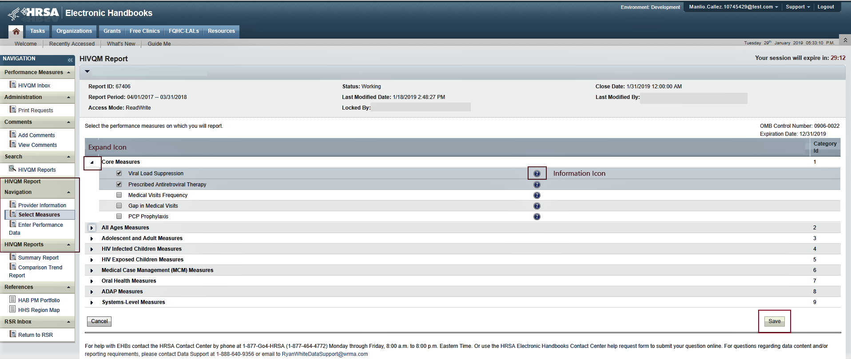The width and height of the screenshot is (851, 359).
Task: Email RyanWhiteDataSupport@wrma.com link
Action: pyautogui.click(x=325, y=354)
